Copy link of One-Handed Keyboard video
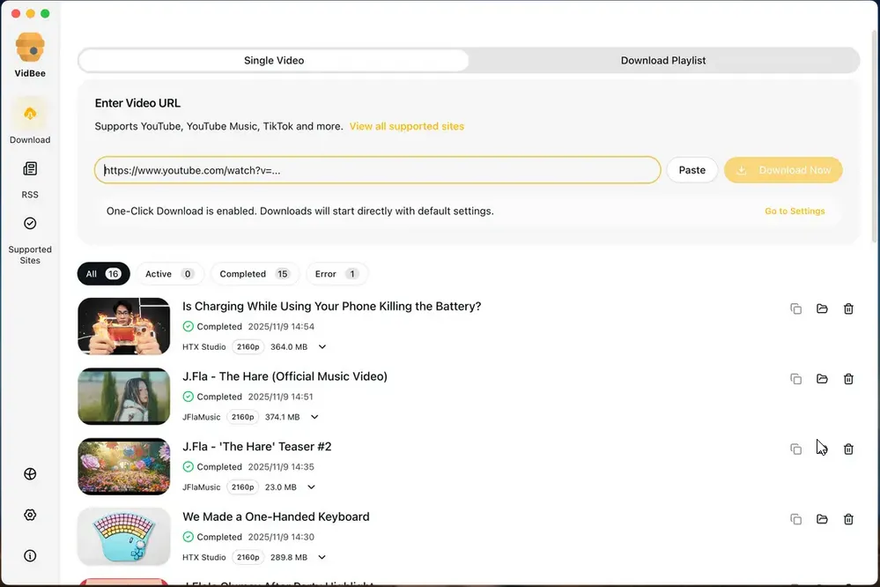The height and width of the screenshot is (587, 880). point(795,519)
